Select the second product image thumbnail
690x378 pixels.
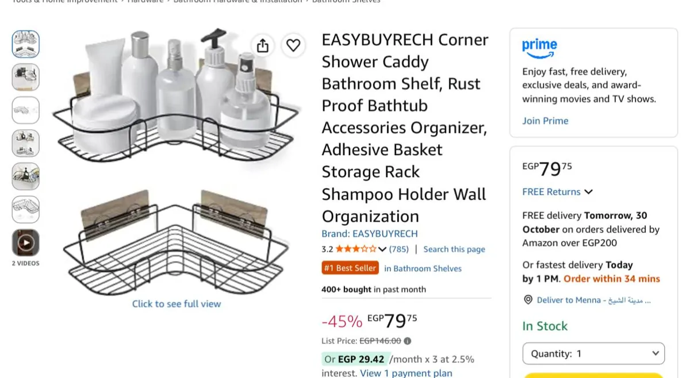coord(26,77)
